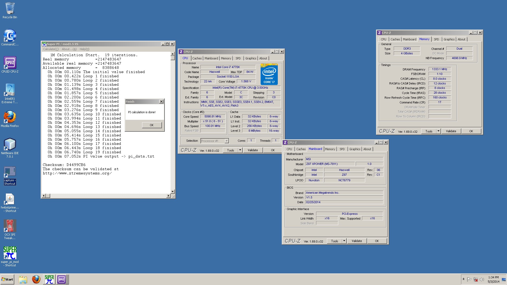Viewport: 507px width, 285px height.
Task: Open the CommandC desktop shortcut icon
Action: (x=10, y=37)
